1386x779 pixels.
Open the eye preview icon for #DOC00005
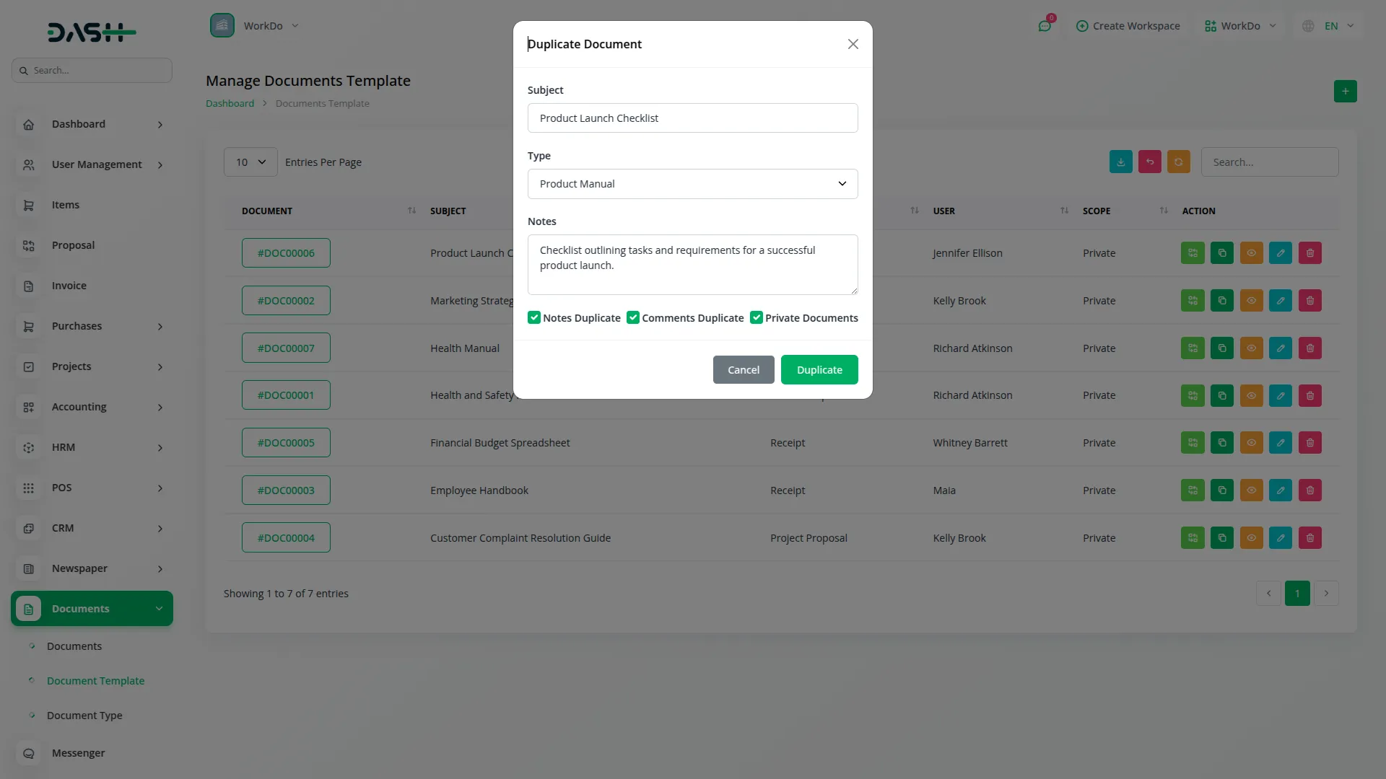pos(1251,442)
